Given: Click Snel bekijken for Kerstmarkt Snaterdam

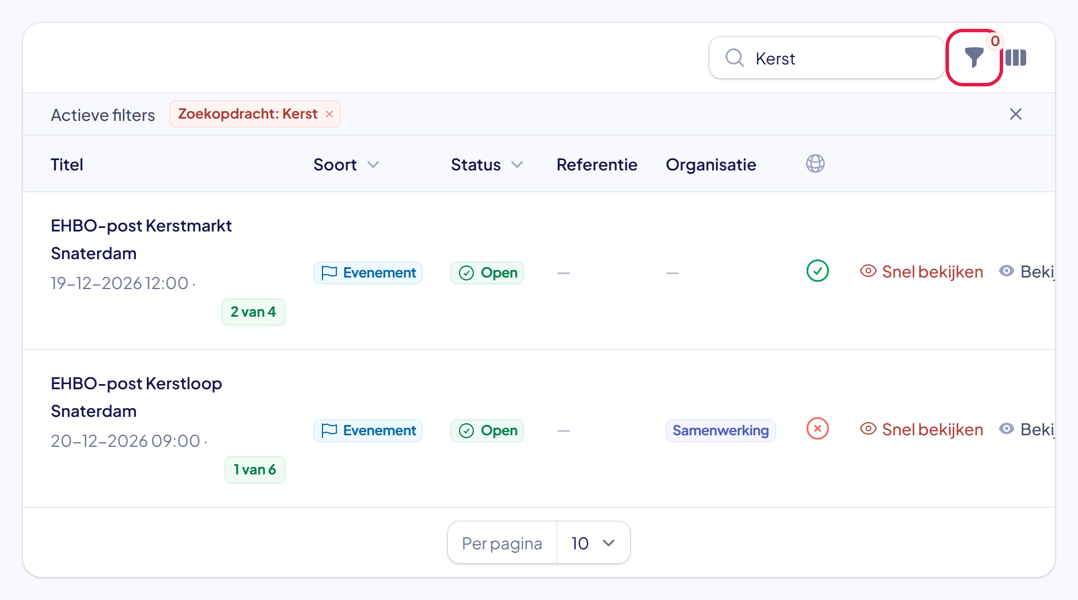Looking at the screenshot, I should click(x=921, y=272).
